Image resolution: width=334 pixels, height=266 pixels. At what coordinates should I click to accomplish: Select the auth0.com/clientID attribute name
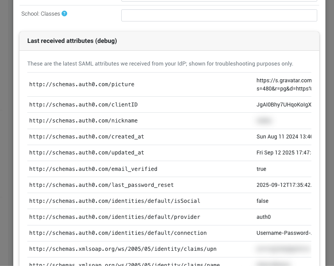[83, 105]
